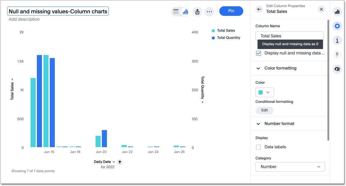The image size is (346, 186).
Task: Open the more options ellipsis menu
Action: point(209,11)
